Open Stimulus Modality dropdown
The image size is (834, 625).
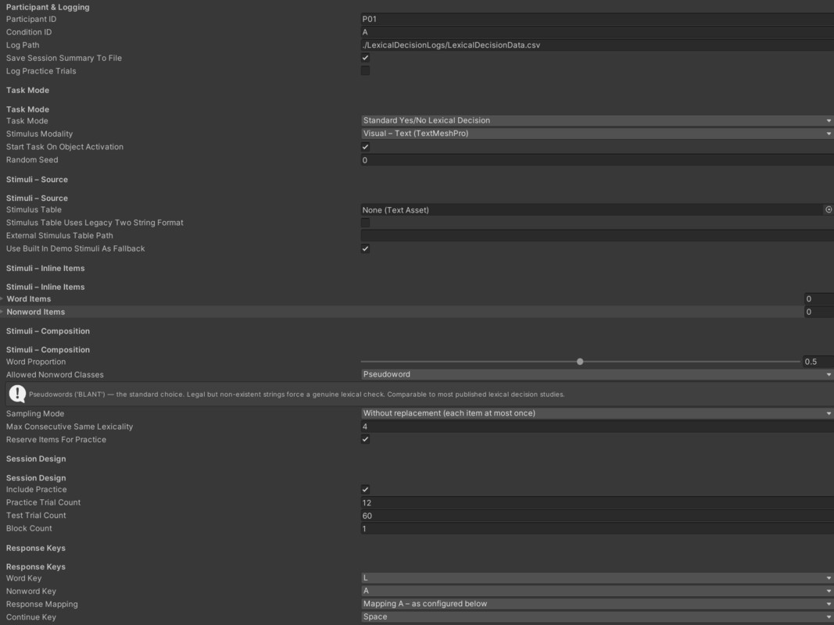tap(597, 134)
